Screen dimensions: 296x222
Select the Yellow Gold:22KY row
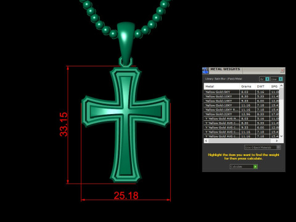(x=242, y=114)
